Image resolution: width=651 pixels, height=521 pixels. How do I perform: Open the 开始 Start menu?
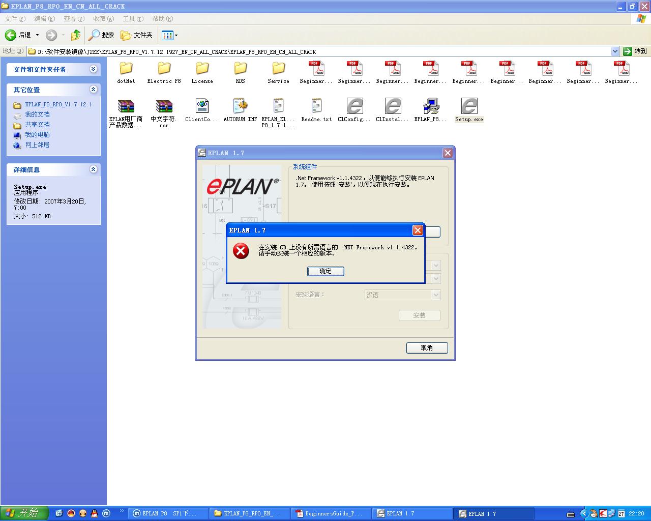[x=24, y=513]
